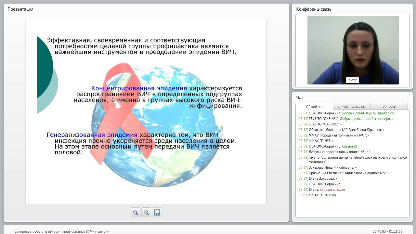Viewport: 416px width, 234px height.
Task: Select the Захарова Нина Михайловна message
Action: (327, 167)
